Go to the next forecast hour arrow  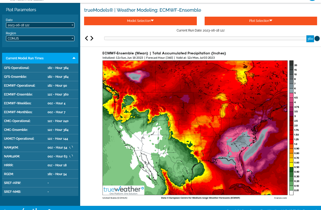(92, 38)
